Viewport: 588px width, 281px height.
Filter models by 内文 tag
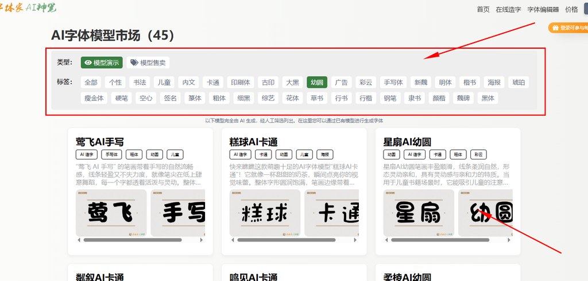click(188, 83)
